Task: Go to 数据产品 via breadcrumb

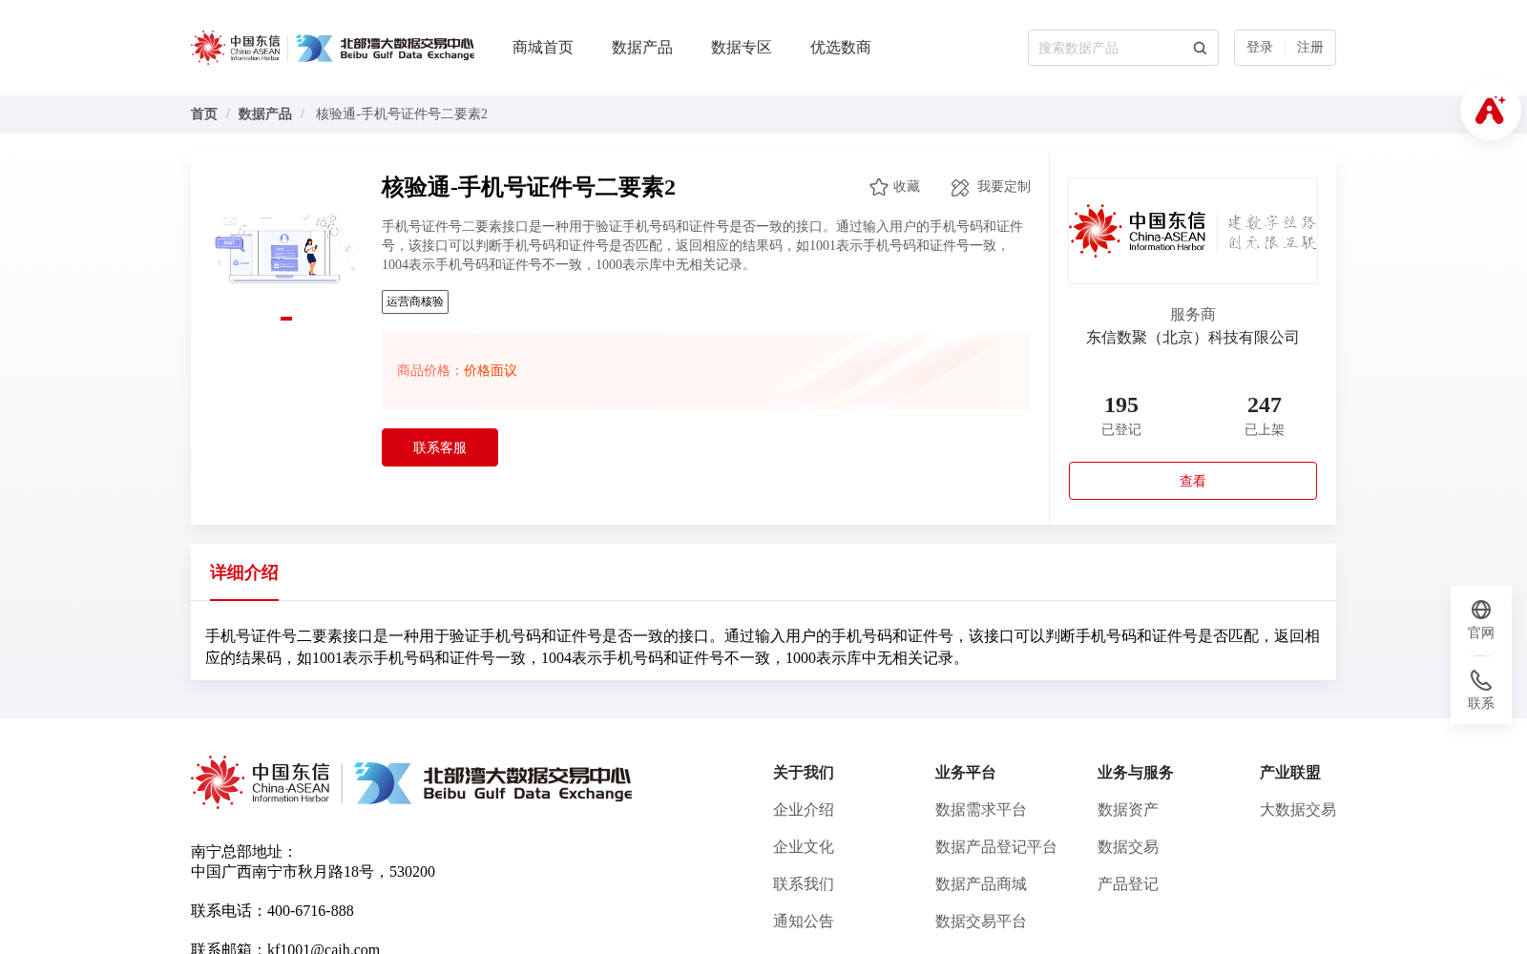Action: point(265,114)
